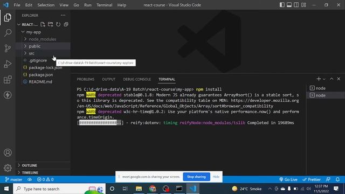
Task: Open the launch profile dropdown beside plus
Action: pyautogui.click(x=324, y=79)
